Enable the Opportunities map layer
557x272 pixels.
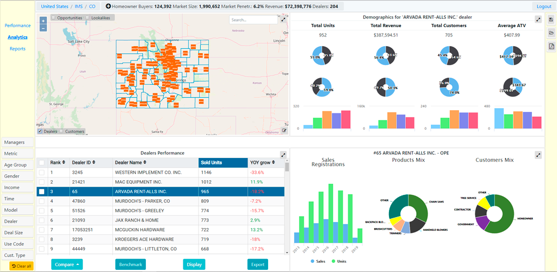click(53, 18)
